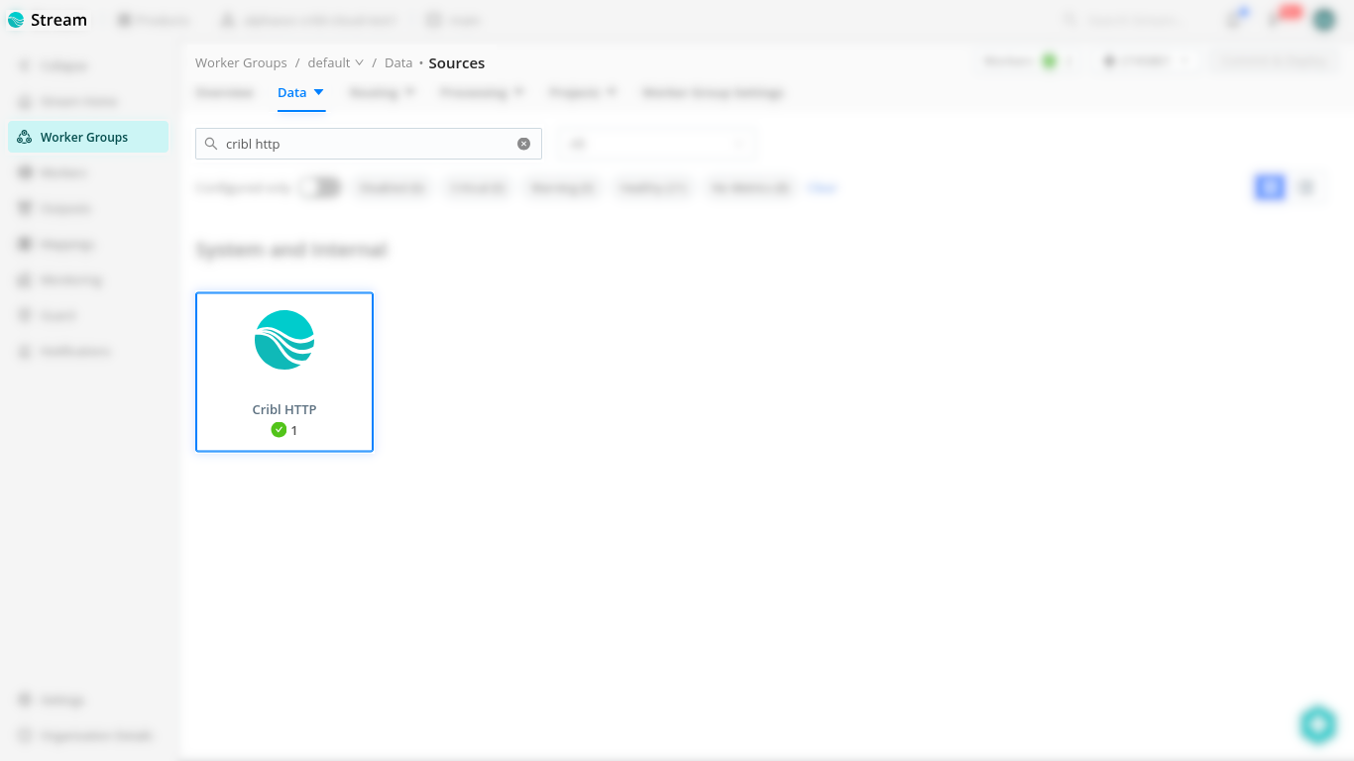Switch to the list view layout
Image resolution: width=1354 pixels, height=761 pixels.
(1306, 187)
